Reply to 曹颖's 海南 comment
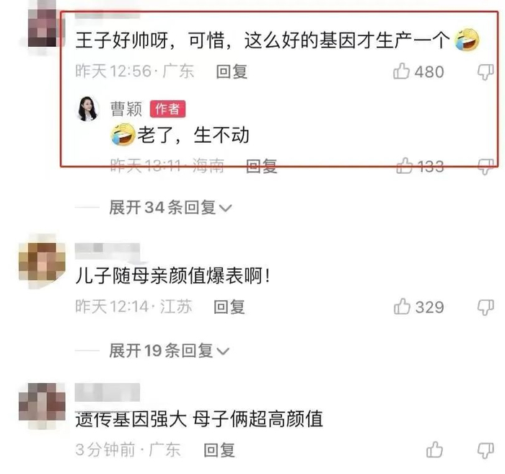This screenshot has width=505, height=474. click(x=261, y=166)
